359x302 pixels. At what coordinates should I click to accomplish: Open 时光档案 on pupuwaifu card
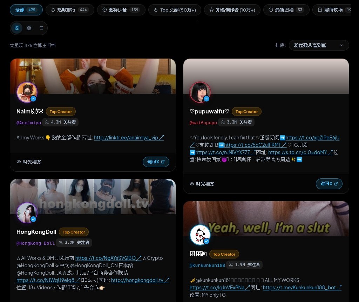202,184
